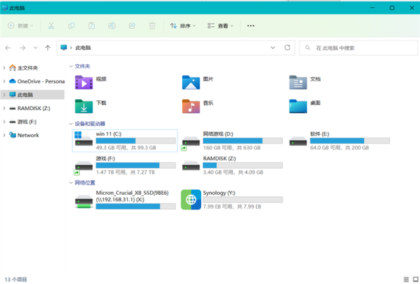Click the search box for 此电脑

click(358, 48)
